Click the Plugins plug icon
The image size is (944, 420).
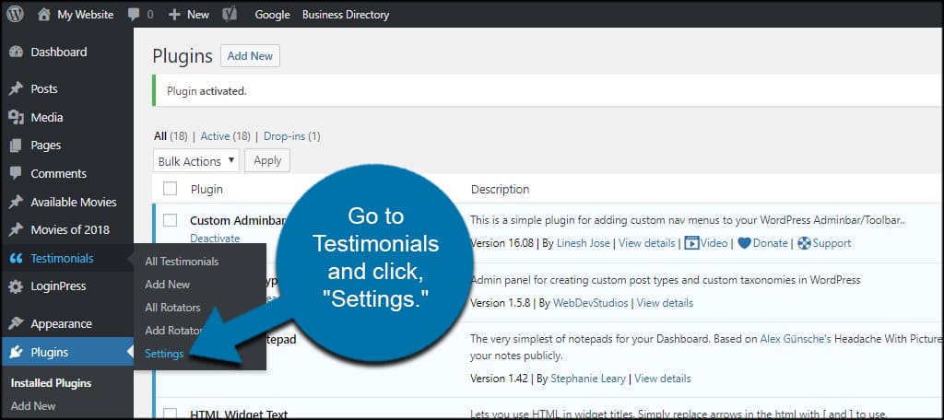(x=17, y=352)
